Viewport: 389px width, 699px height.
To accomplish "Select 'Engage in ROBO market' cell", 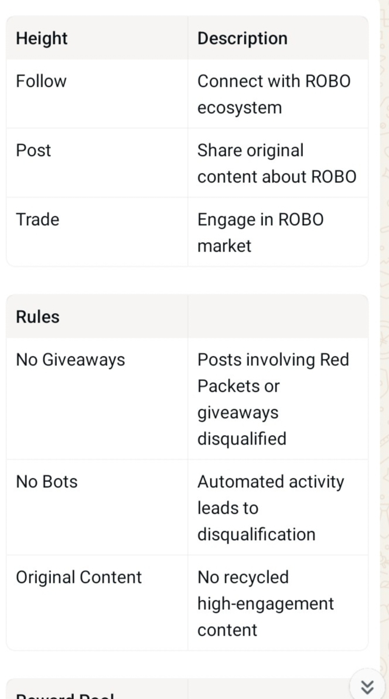I will tap(260, 232).
